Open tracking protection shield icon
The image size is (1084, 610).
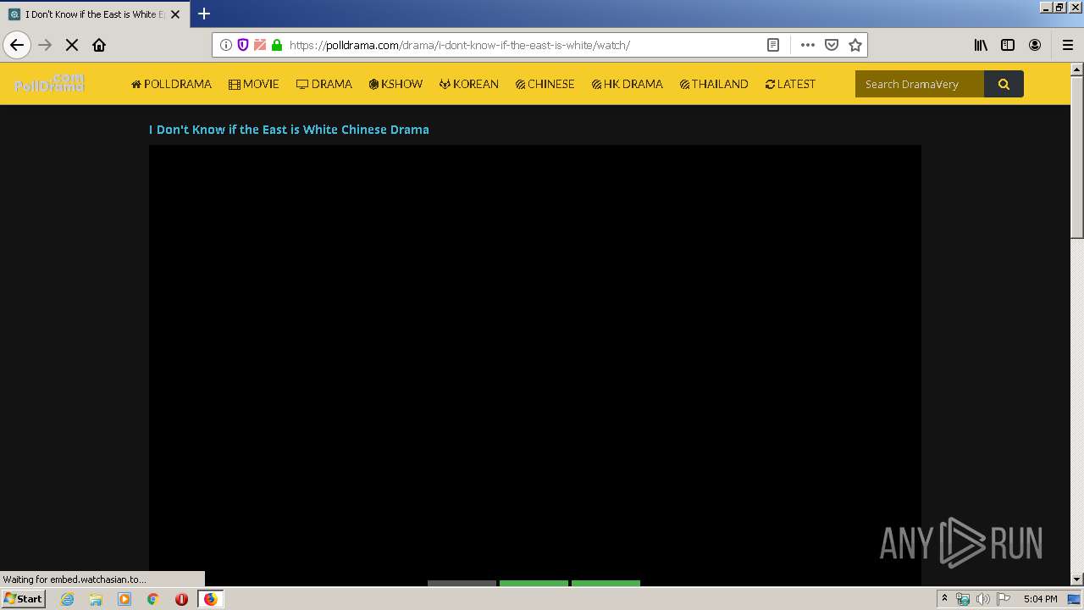(243, 45)
